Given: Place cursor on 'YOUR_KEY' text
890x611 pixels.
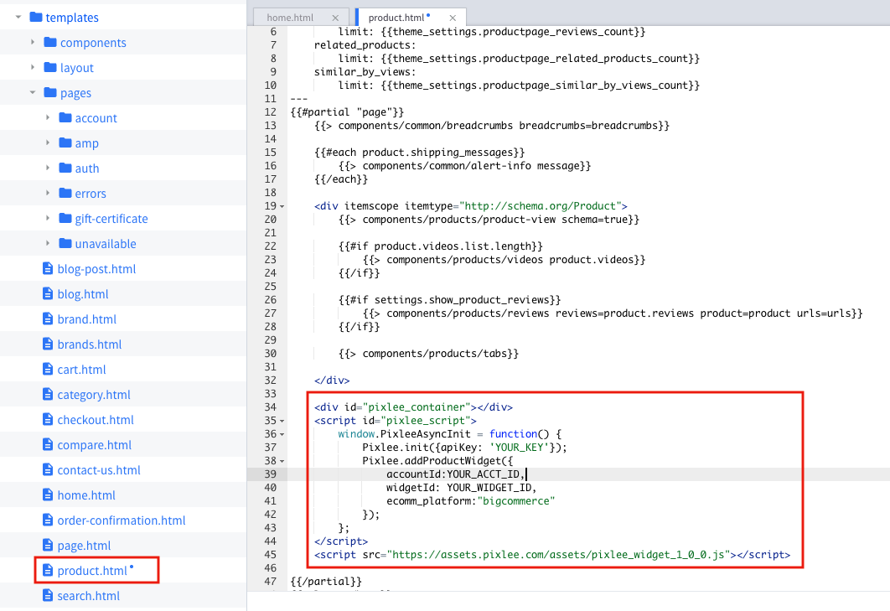Looking at the screenshot, I should 519,448.
